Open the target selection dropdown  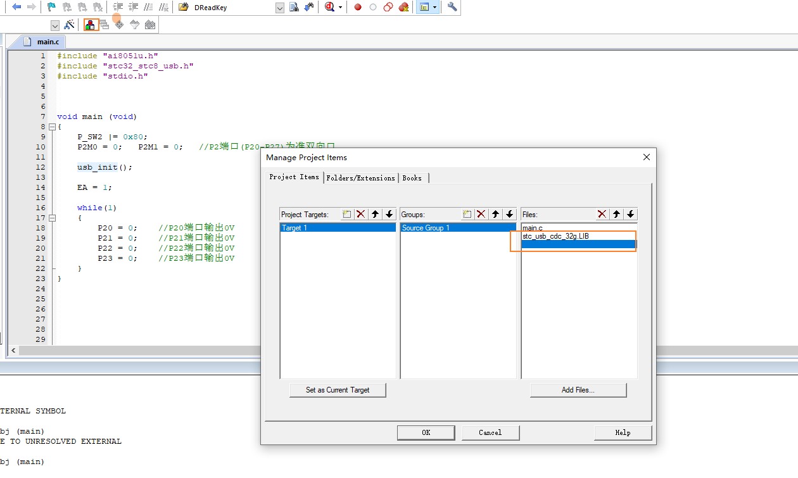[54, 25]
